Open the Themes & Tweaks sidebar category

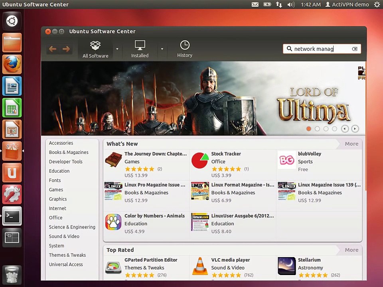[x=67, y=255]
